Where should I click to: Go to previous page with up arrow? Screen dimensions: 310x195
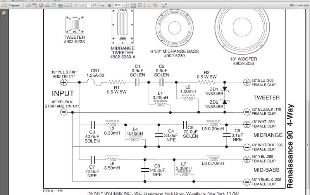pos(76,5)
